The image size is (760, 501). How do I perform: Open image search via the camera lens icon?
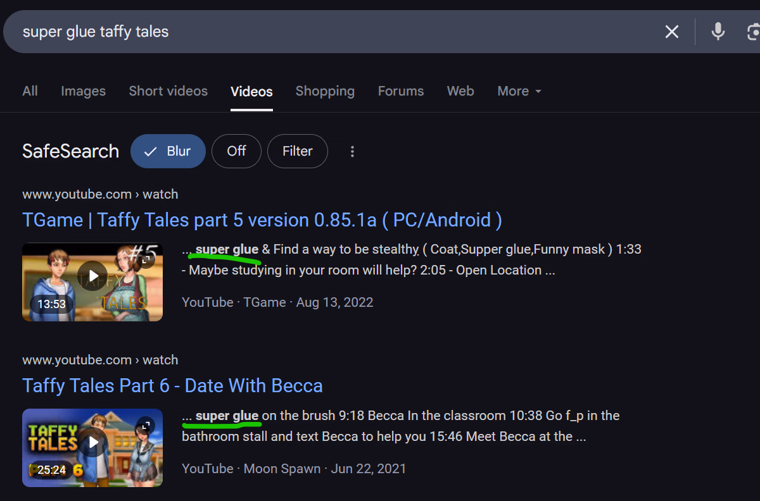pos(754,32)
